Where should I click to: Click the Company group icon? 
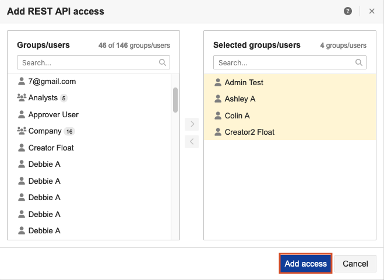click(x=22, y=131)
